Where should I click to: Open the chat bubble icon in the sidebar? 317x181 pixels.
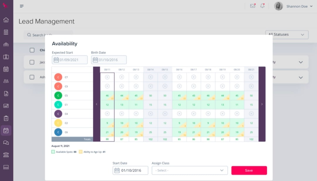(x=6, y=143)
